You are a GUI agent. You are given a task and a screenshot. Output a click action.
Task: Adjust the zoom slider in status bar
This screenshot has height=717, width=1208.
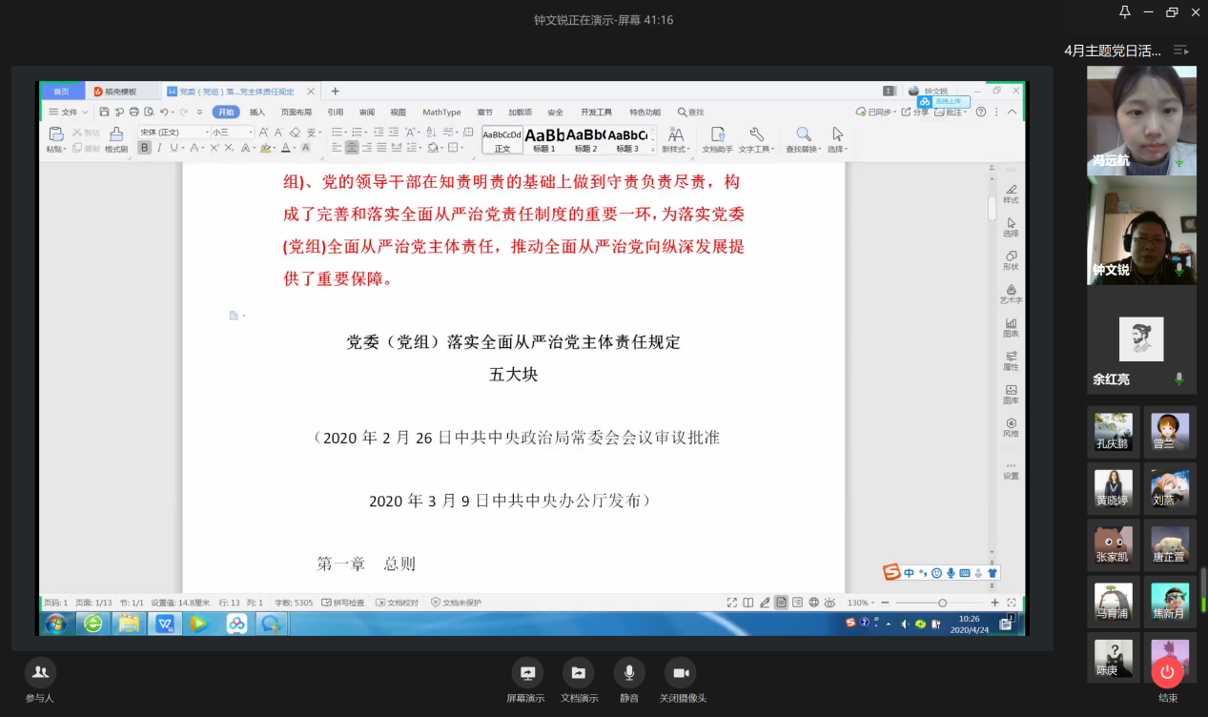[942, 603]
